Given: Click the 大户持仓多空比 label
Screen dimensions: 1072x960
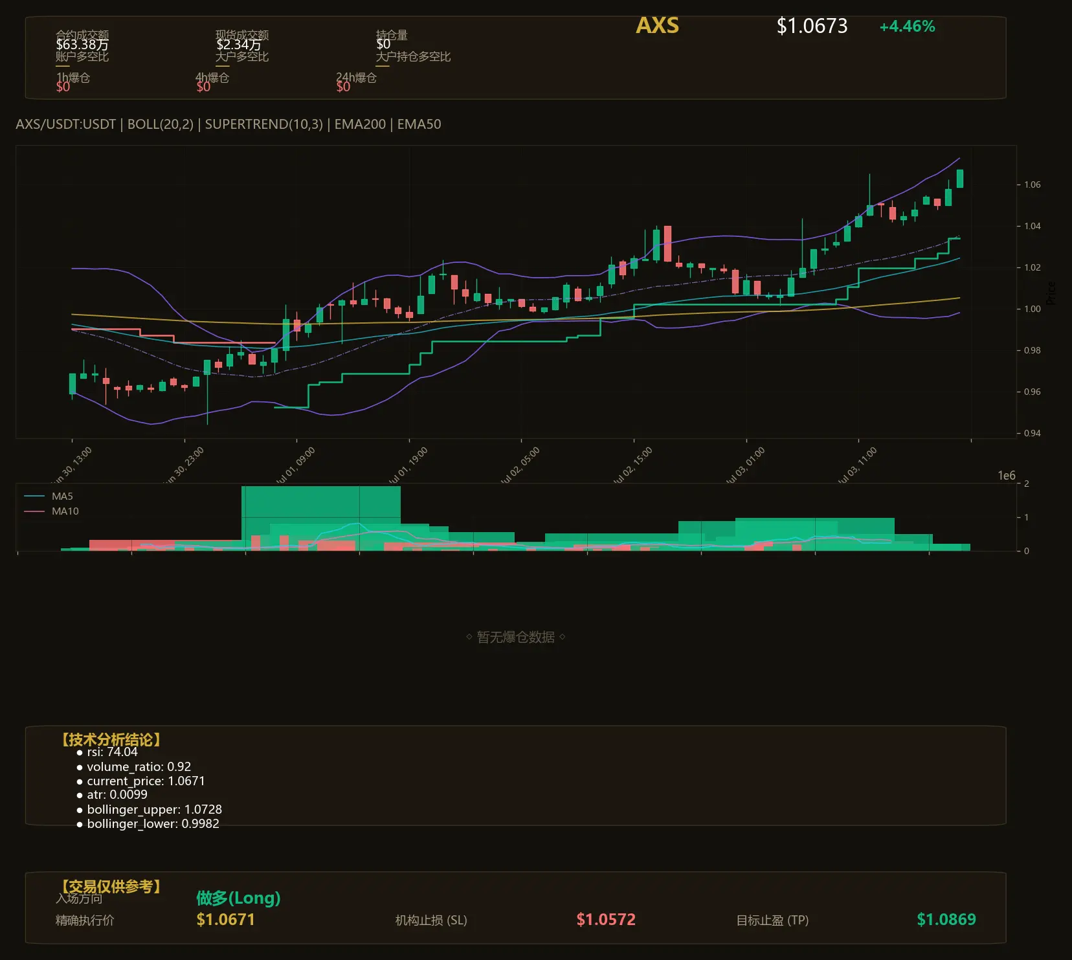Looking at the screenshot, I should point(413,57).
